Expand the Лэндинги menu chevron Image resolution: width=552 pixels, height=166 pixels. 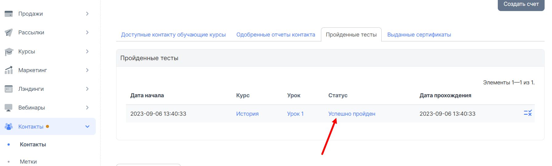coord(87,89)
